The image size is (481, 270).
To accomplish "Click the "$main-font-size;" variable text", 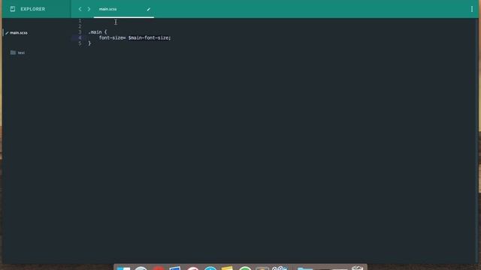I will coord(150,37).
